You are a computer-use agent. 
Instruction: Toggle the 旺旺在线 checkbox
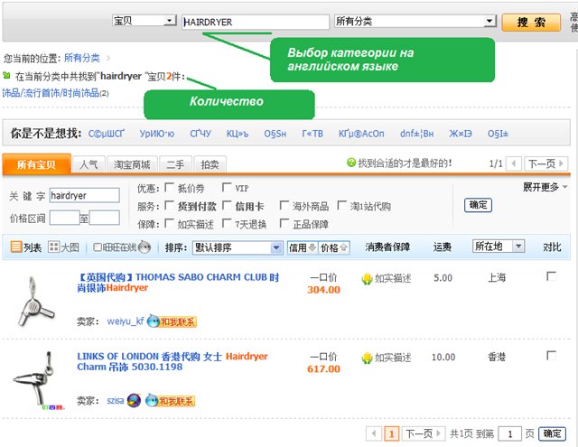98,247
